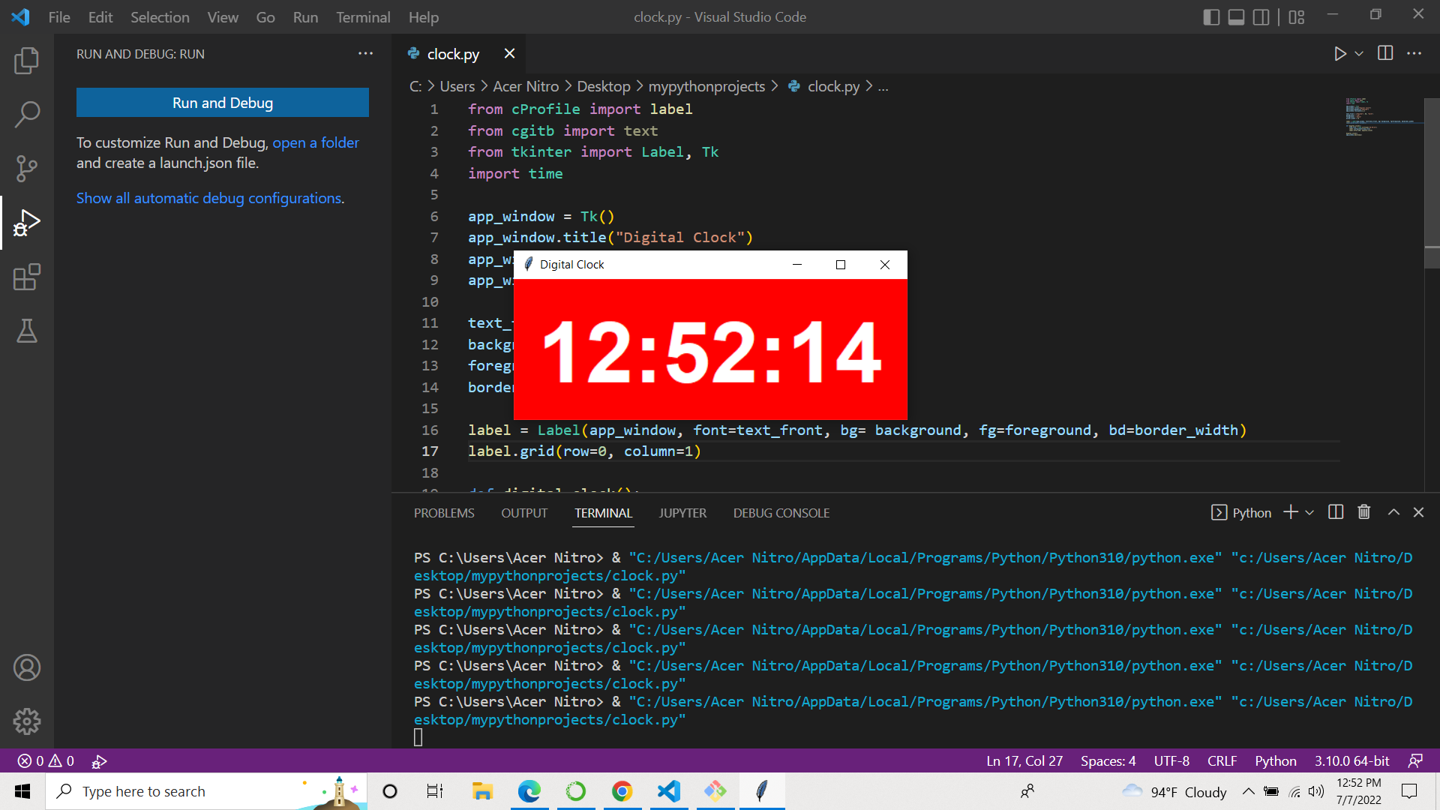The height and width of the screenshot is (810, 1440).
Task: Open the Edit menu
Action: pos(100,16)
